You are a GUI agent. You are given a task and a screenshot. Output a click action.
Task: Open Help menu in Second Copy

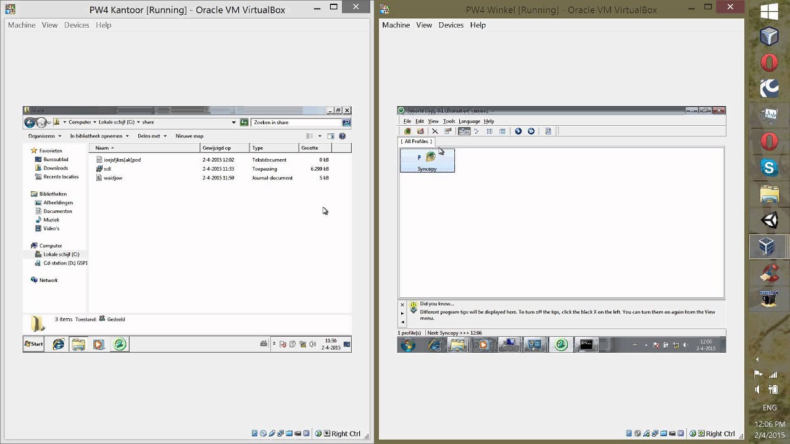489,121
